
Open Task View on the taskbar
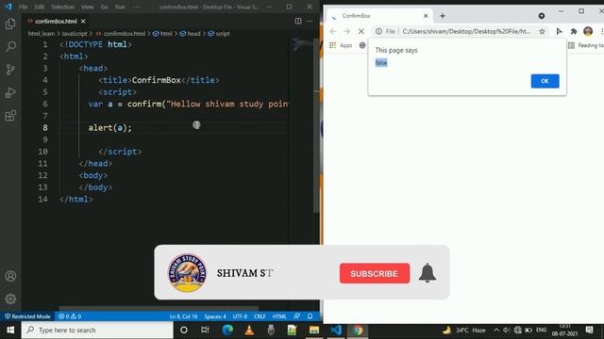click(x=205, y=331)
